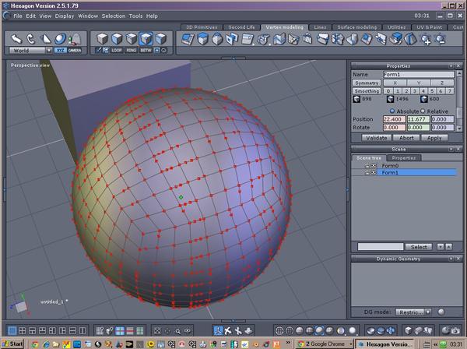Viewport: 467px width, 349px height.
Task: Activate the XYZ manipulator mode
Action: click(61, 50)
